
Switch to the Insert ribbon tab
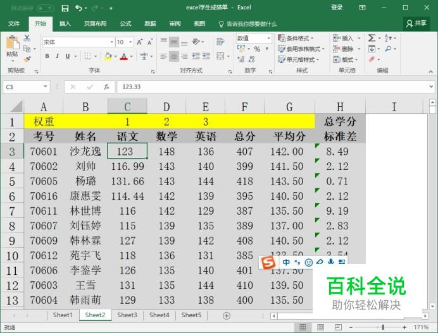(x=65, y=24)
